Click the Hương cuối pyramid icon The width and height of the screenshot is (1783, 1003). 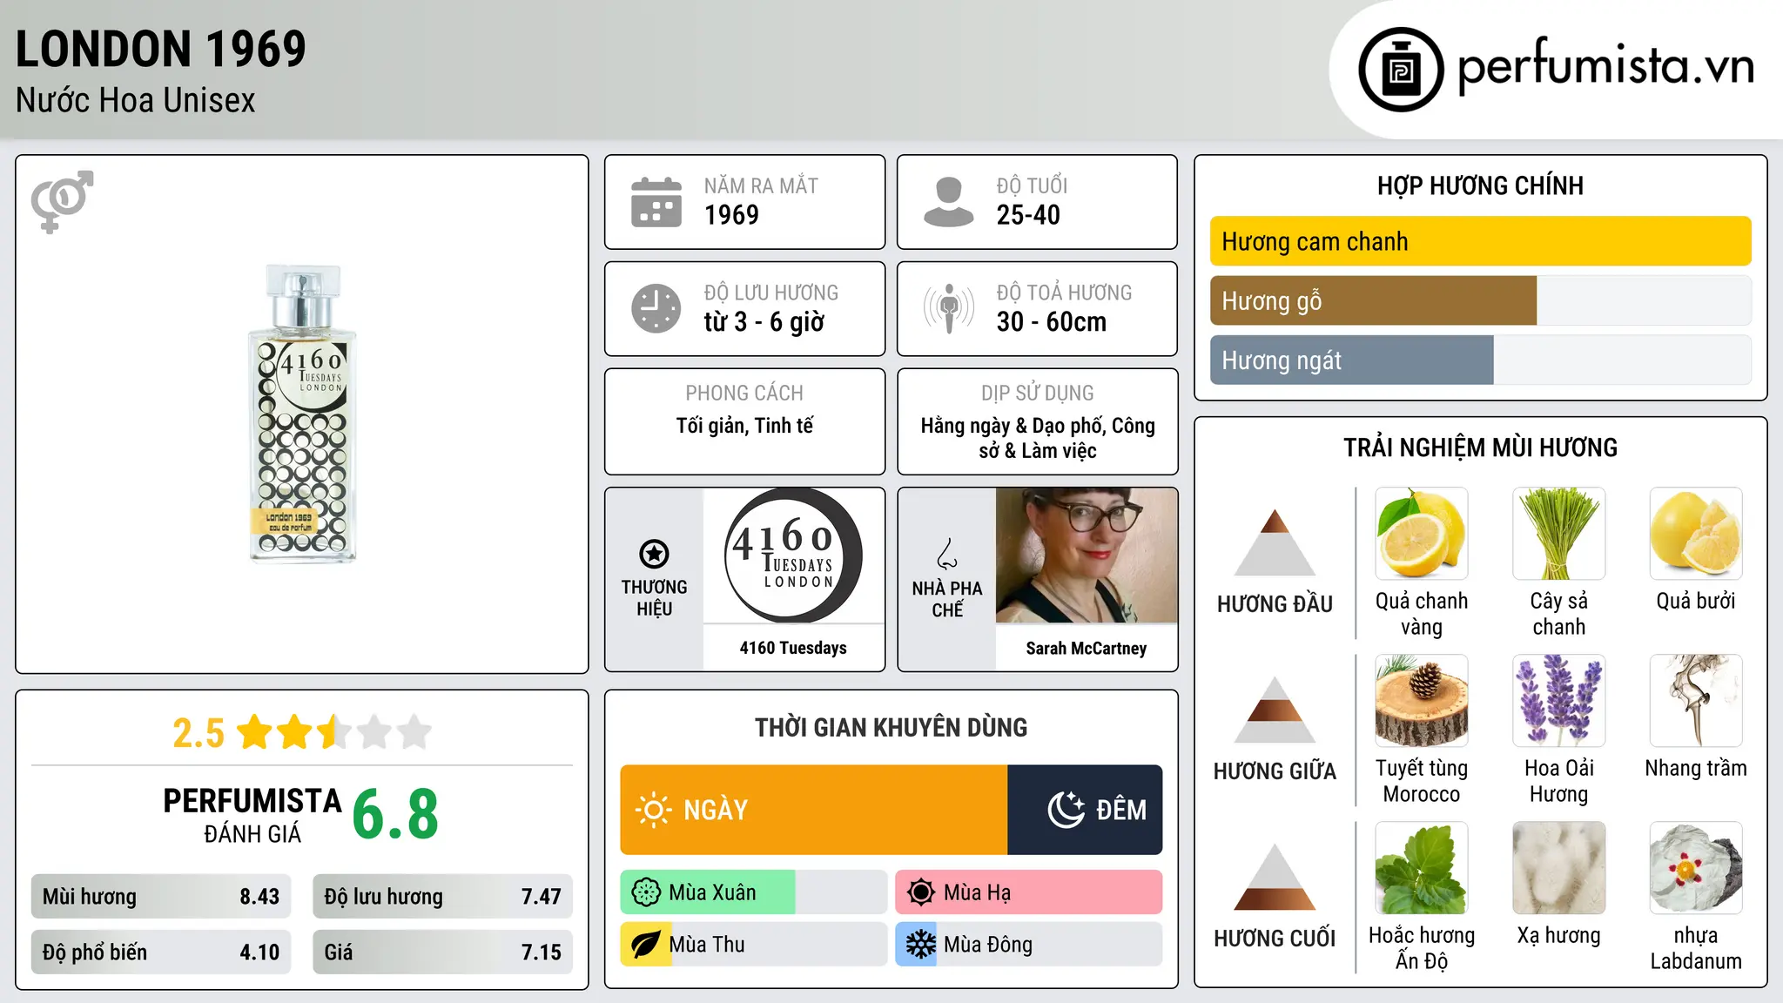pos(1275,877)
